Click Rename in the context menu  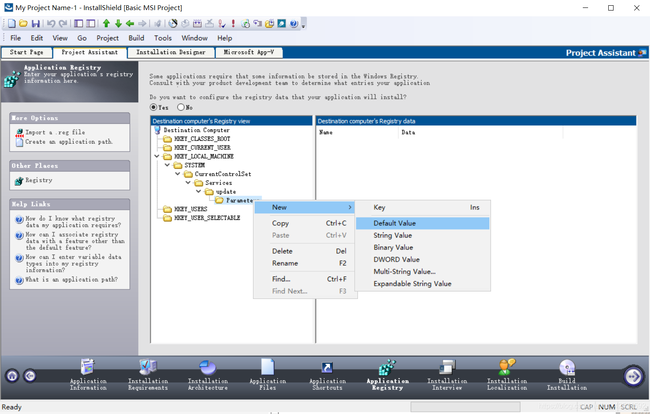click(305, 263)
